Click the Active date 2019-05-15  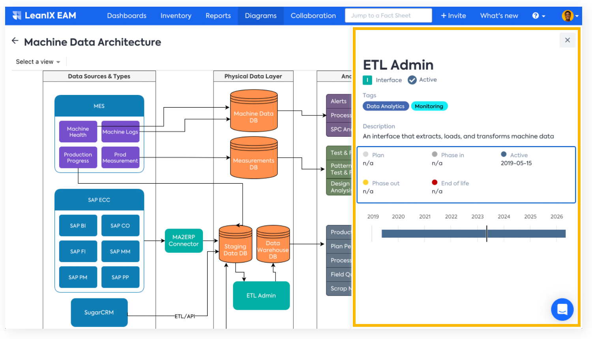516,163
